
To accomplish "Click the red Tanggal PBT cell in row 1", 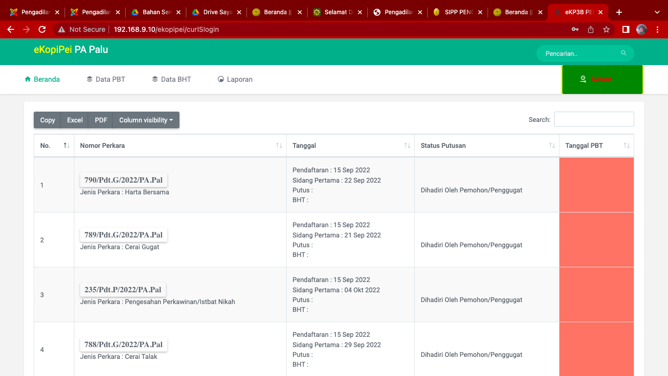I will tap(596, 185).
